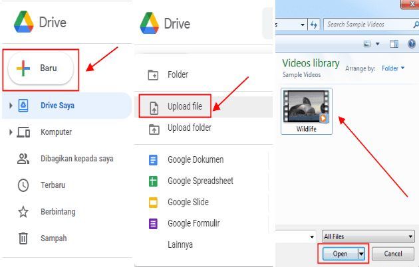Image resolution: width=419 pixels, height=267 pixels.
Task: Click the Terbaru clock icon
Action: [23, 185]
